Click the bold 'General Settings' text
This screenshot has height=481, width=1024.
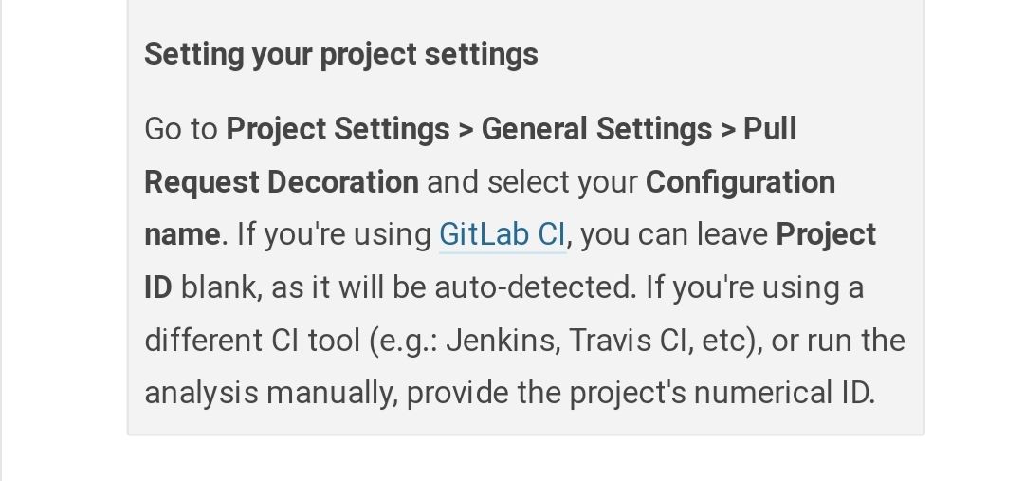point(596,129)
